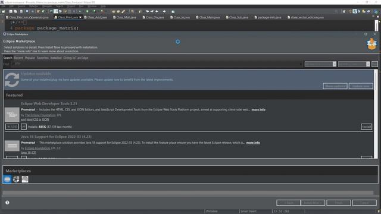Open Eclipse Foundation link under Java 18 Support
The width and height of the screenshot is (381, 214).
pyautogui.click(x=38, y=148)
